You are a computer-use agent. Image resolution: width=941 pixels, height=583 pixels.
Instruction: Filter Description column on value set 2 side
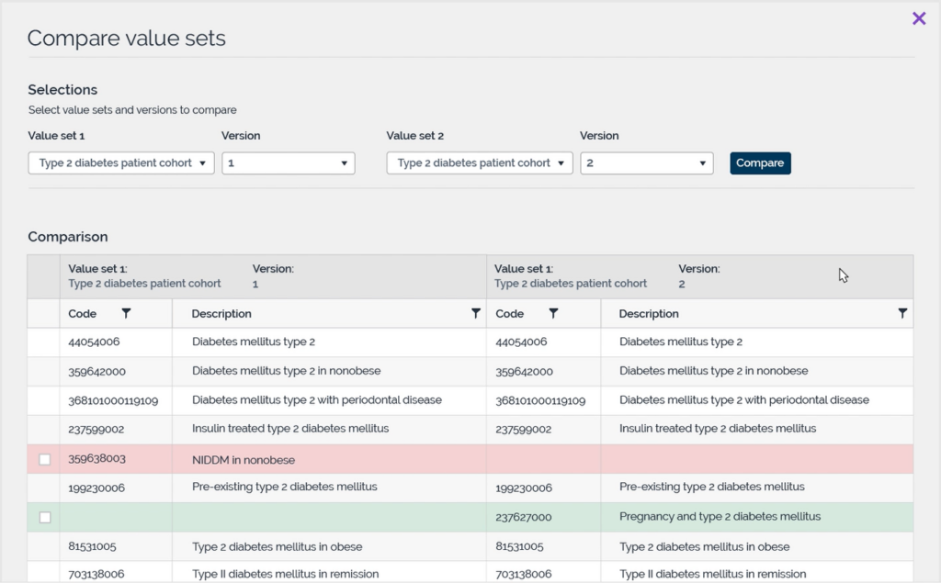tap(901, 313)
